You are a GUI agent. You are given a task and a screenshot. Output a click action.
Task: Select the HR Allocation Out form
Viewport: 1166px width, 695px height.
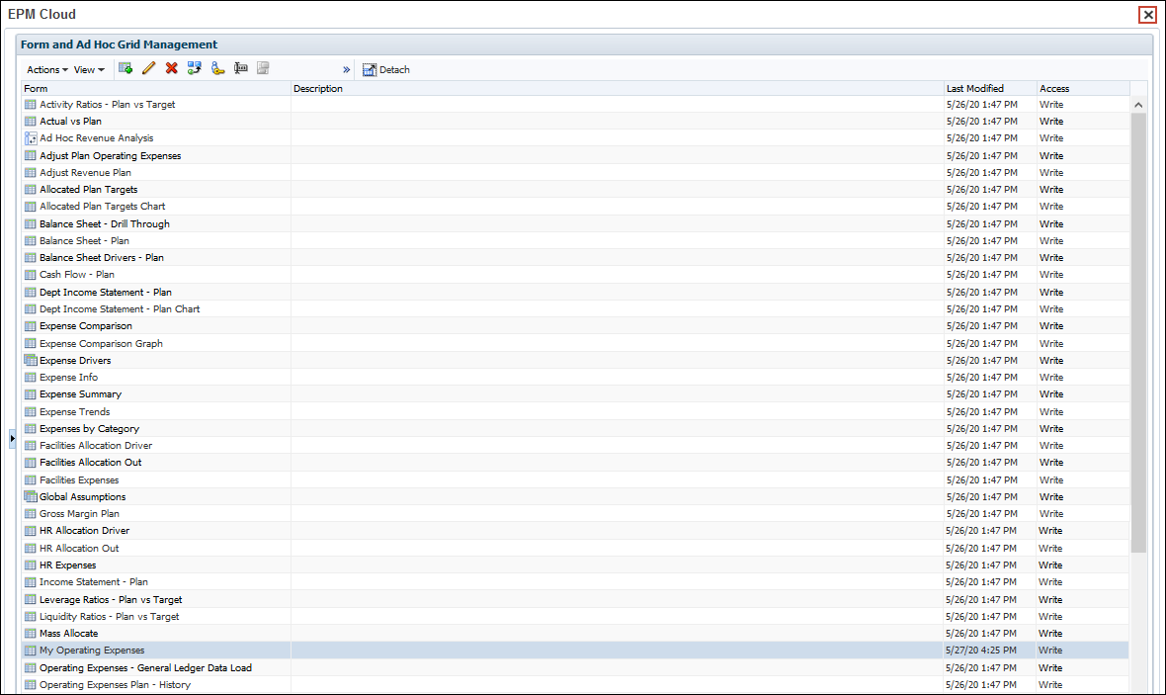[80, 549]
